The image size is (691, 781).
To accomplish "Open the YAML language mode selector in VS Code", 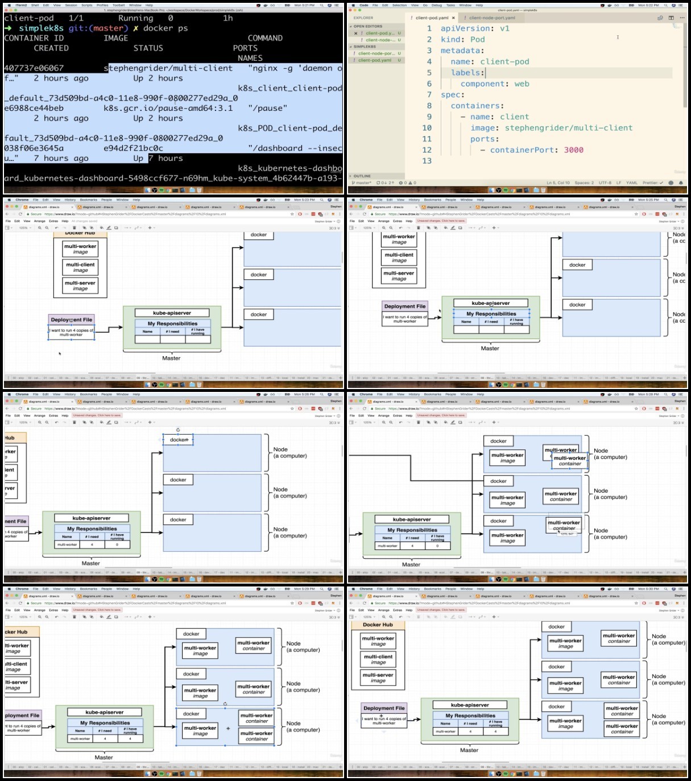I will (632, 183).
